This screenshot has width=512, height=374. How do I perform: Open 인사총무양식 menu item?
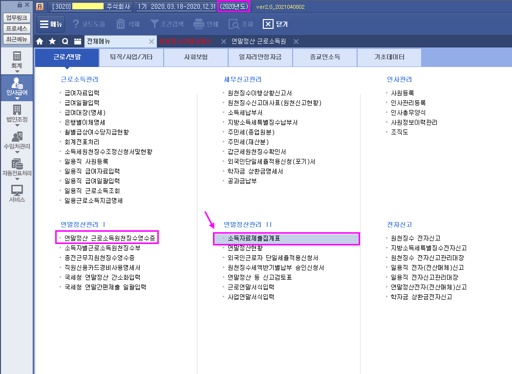tap(408, 113)
